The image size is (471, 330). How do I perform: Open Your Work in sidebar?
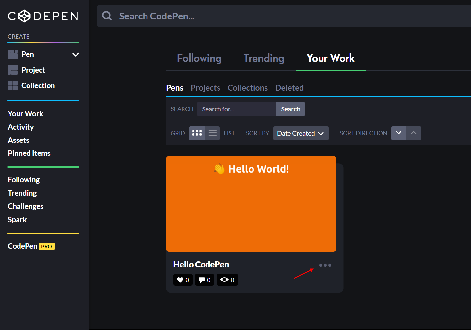(26, 114)
